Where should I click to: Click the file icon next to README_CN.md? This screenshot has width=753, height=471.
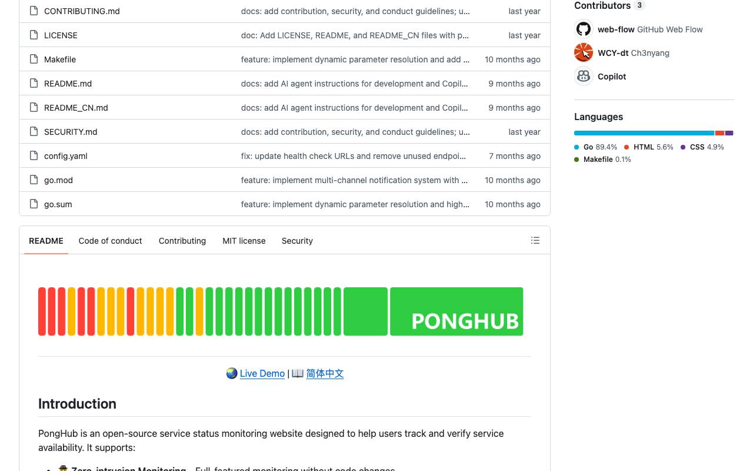coord(34,107)
